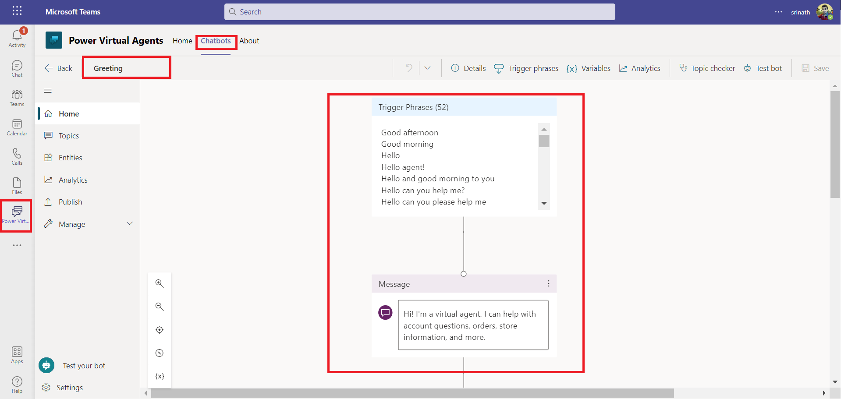Click the zoom out canvas icon

160,307
